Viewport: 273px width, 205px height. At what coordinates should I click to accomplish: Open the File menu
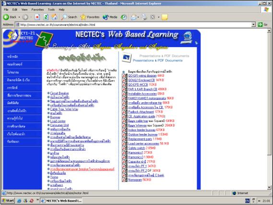6,10
